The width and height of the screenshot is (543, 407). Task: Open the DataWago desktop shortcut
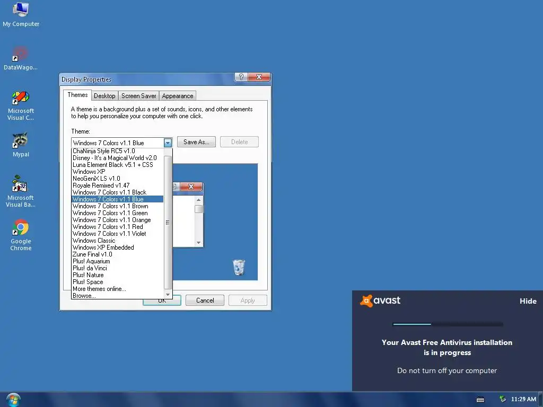click(21, 58)
